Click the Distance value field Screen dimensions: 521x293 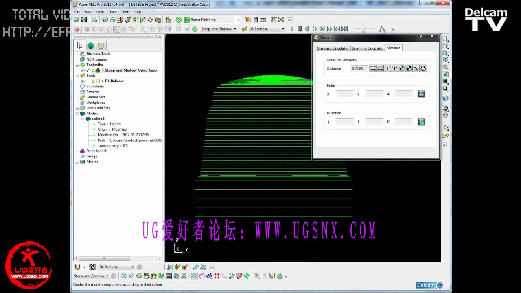pyautogui.click(x=359, y=68)
